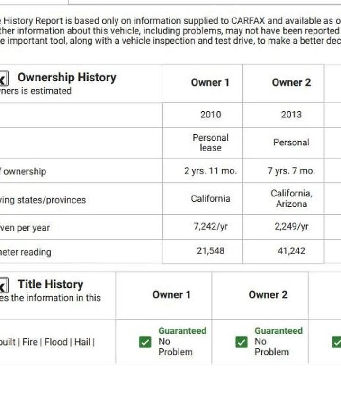Click Owner 1's green title checkmark
Screen dimensions: 341x400
(145, 342)
